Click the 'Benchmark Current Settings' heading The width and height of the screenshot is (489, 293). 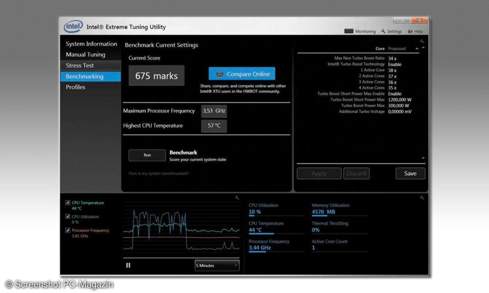point(161,45)
